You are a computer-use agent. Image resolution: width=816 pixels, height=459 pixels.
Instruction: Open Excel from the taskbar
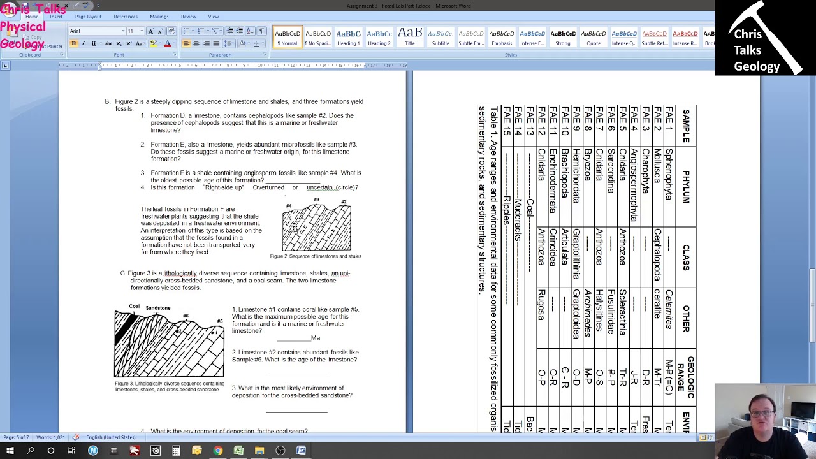tap(238, 451)
